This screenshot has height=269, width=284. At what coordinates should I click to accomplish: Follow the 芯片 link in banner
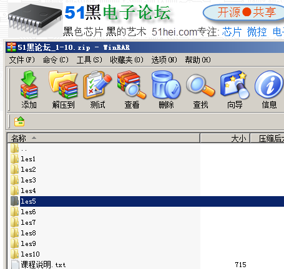(232, 32)
